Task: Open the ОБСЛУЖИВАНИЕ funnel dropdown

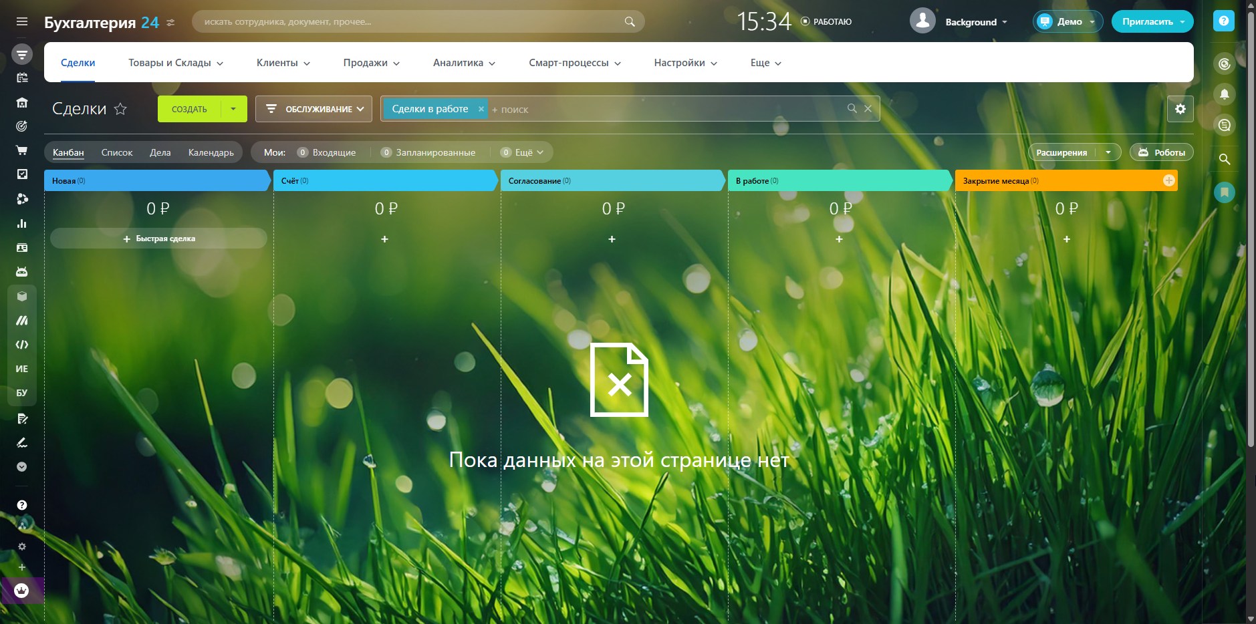Action: coord(313,109)
